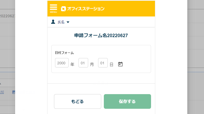Click the Office Station square logo icon

[x=63, y=9]
